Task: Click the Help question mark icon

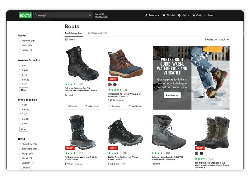Action: (179, 15)
